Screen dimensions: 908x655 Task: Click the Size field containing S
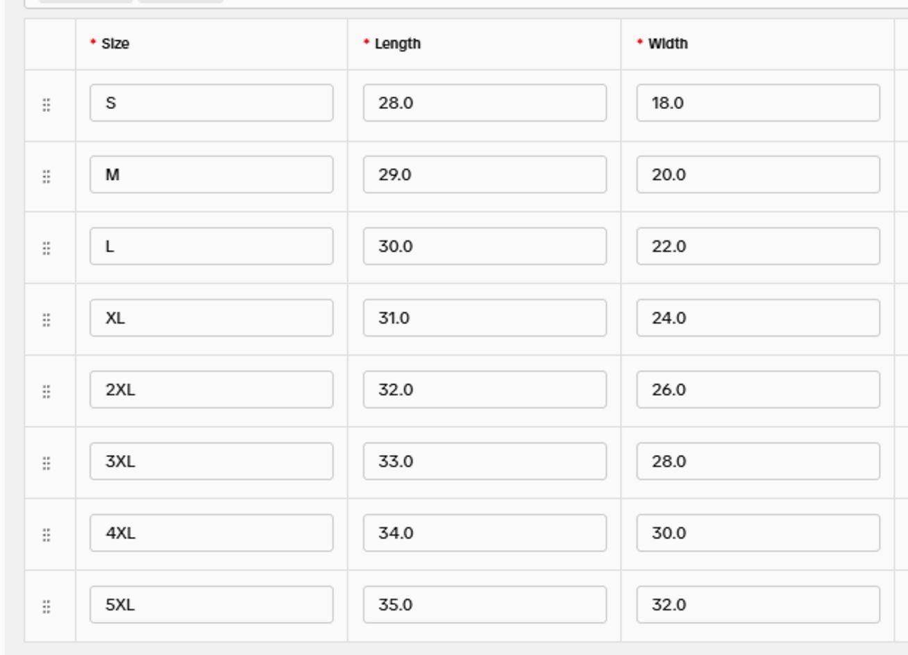tap(211, 103)
